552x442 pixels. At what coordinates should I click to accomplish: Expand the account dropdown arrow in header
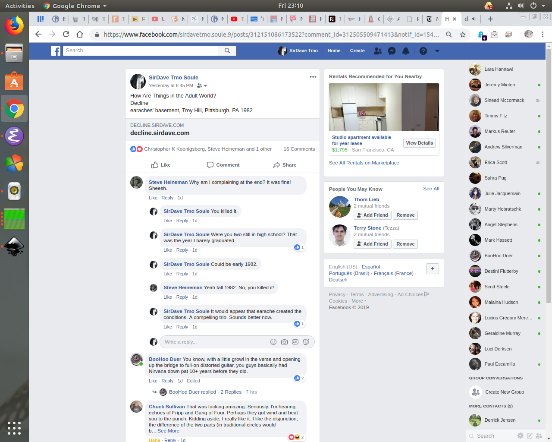437,51
